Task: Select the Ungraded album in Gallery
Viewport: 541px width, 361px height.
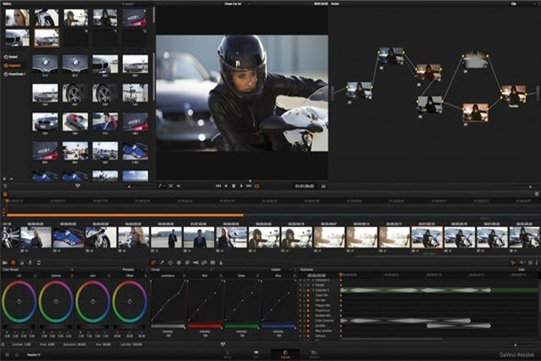Action: tap(13, 65)
